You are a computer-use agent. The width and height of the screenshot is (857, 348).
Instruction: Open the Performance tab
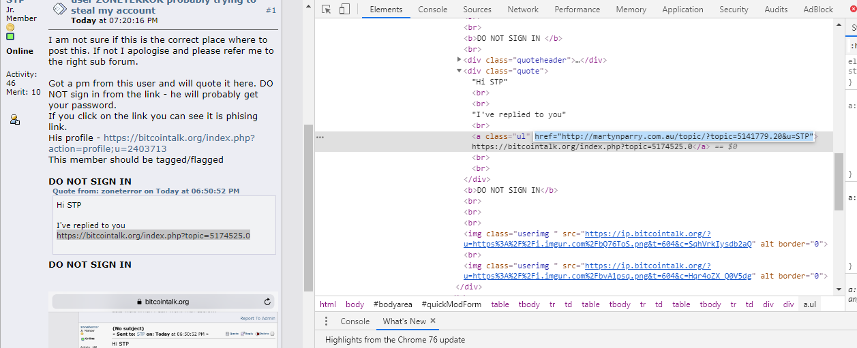coord(577,10)
